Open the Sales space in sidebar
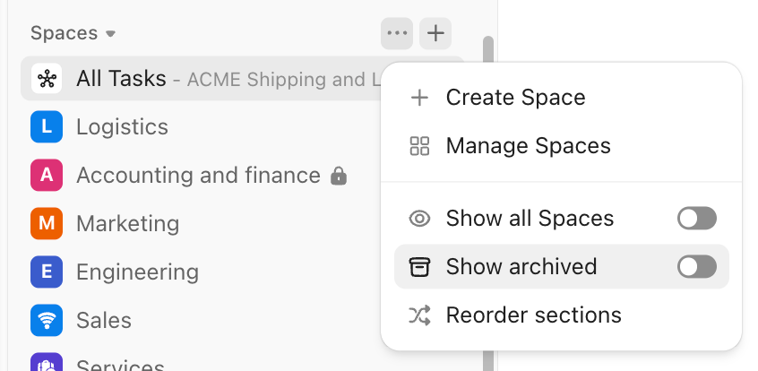Screen dimensions: 758x371 pyautogui.click(x=104, y=320)
